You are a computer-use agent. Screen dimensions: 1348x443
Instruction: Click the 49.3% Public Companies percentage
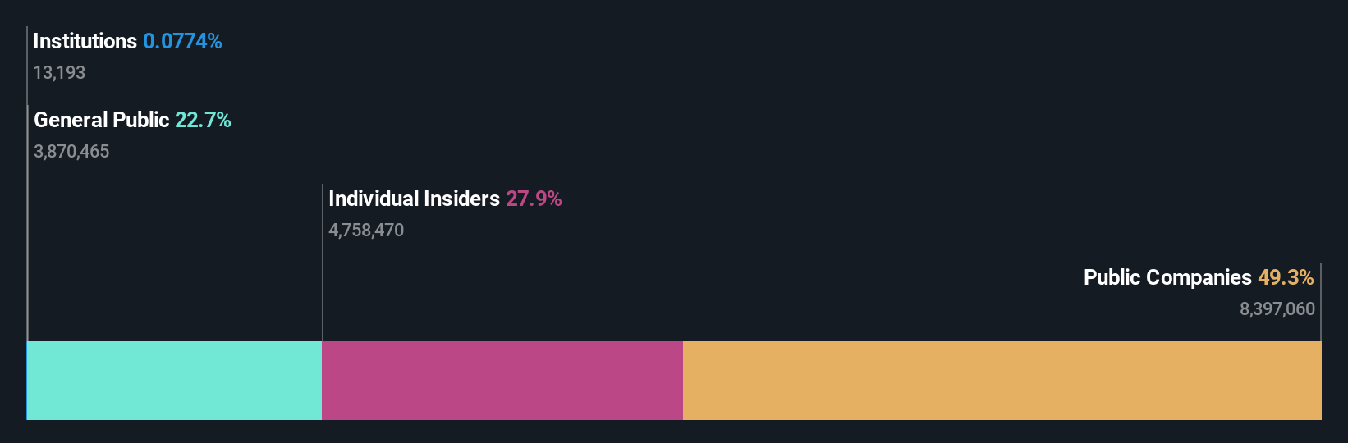tap(1286, 277)
